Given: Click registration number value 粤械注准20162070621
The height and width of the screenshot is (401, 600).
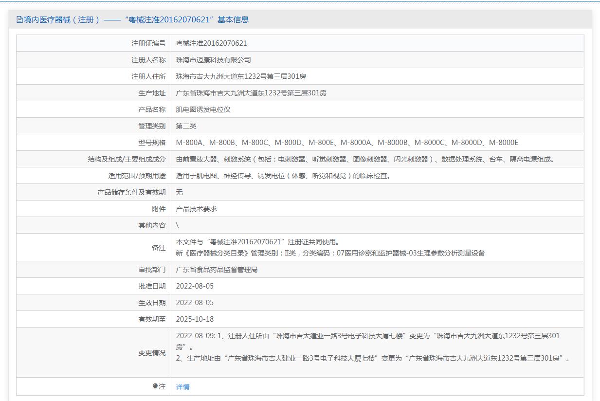Looking at the screenshot, I should tap(211, 43).
